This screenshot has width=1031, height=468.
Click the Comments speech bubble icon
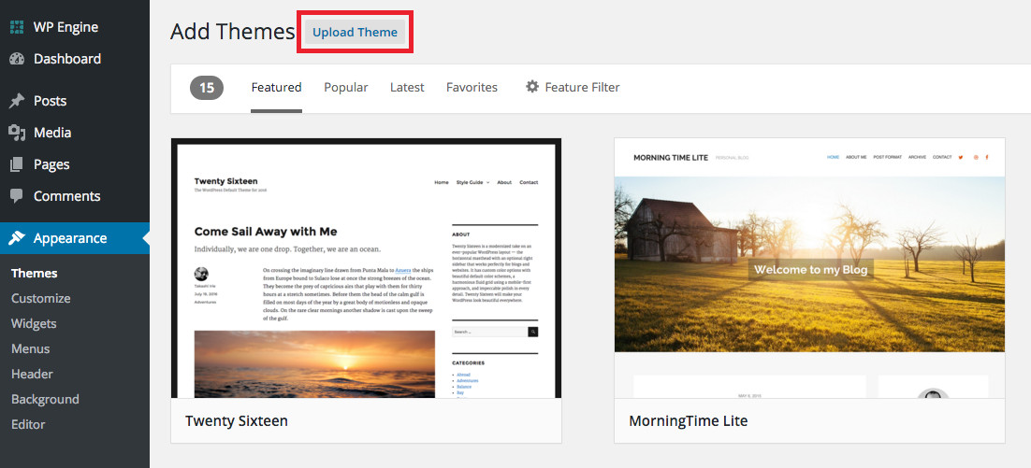(17, 196)
